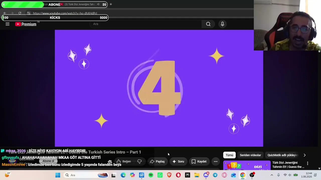
Task: Launch Microsoft Edge from taskbar
Action: [x=123, y=175]
